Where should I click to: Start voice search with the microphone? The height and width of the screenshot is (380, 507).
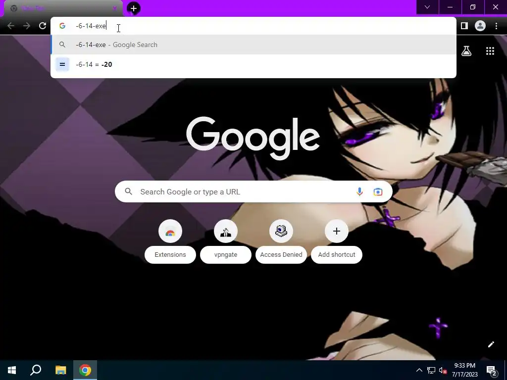359,191
